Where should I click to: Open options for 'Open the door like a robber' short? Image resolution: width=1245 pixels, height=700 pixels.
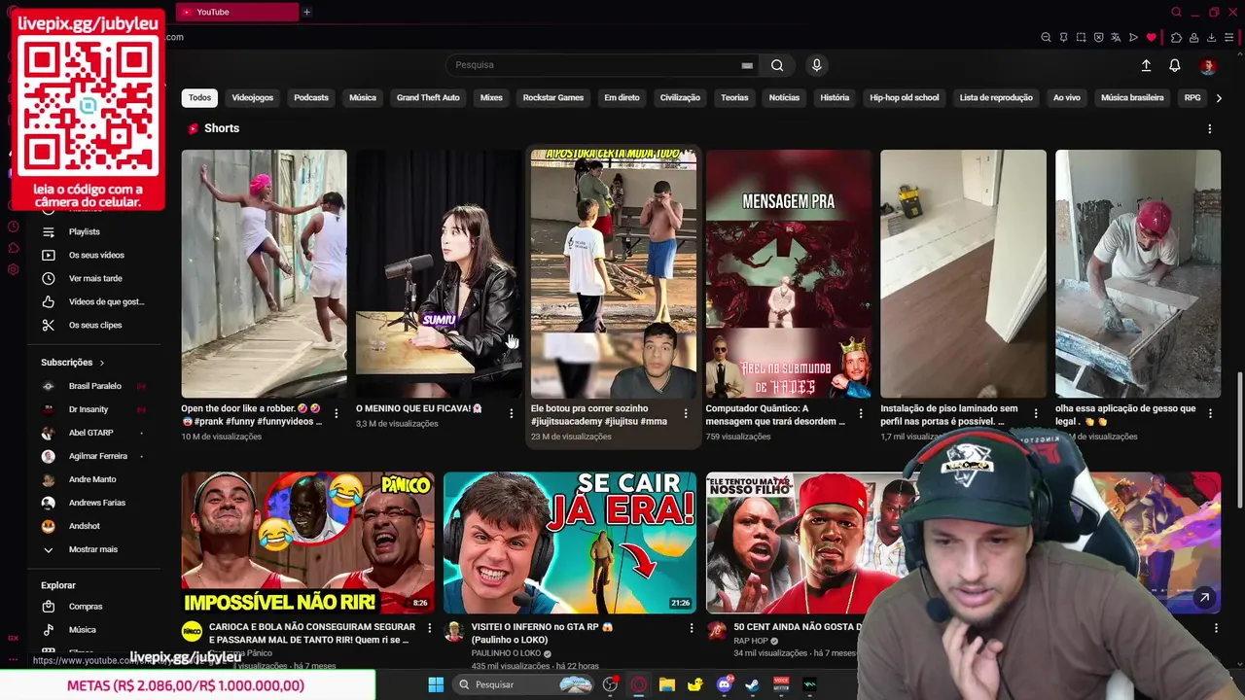337,413
